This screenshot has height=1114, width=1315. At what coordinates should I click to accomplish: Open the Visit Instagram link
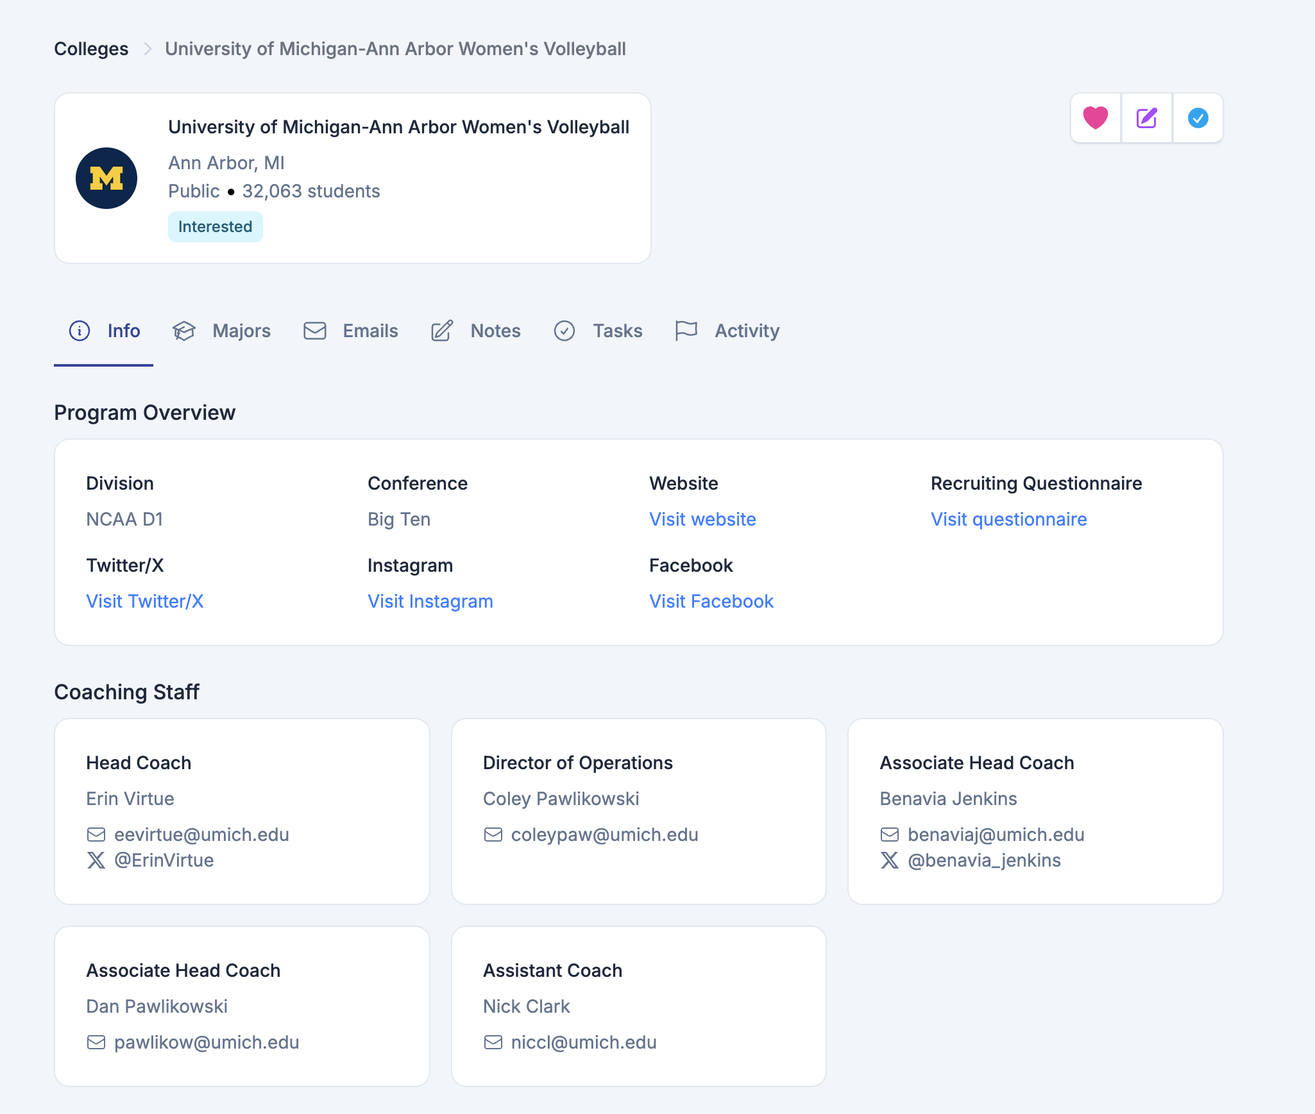pos(430,601)
